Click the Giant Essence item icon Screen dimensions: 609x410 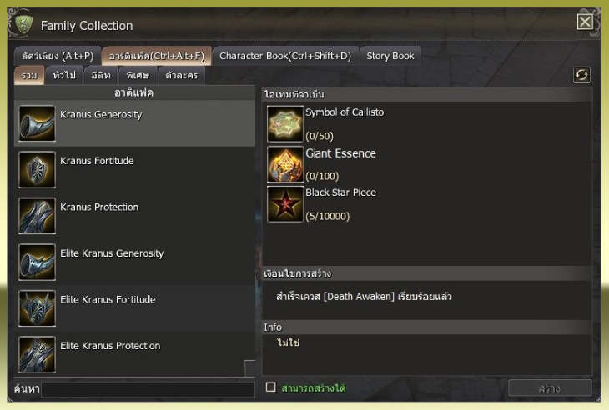point(285,164)
